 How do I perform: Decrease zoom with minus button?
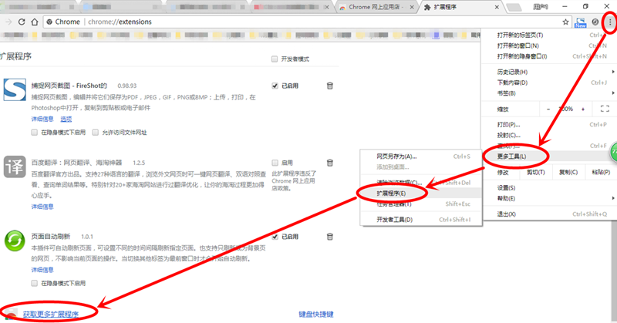tap(548, 109)
